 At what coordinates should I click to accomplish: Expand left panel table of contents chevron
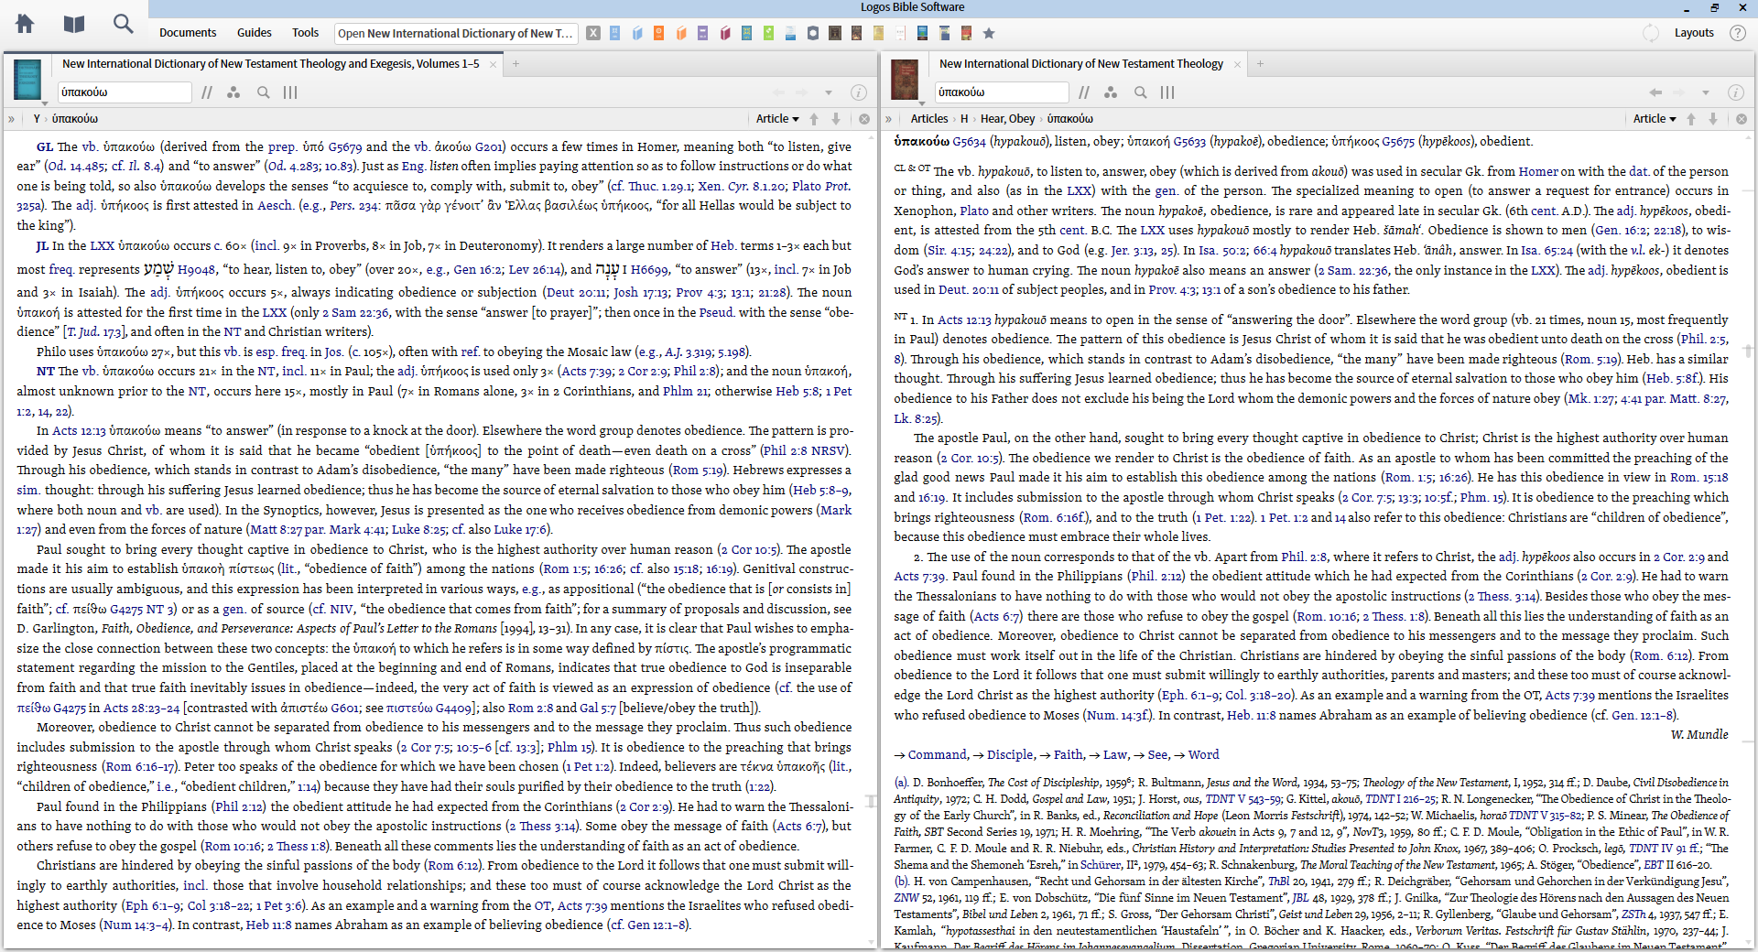pyautogui.click(x=11, y=119)
